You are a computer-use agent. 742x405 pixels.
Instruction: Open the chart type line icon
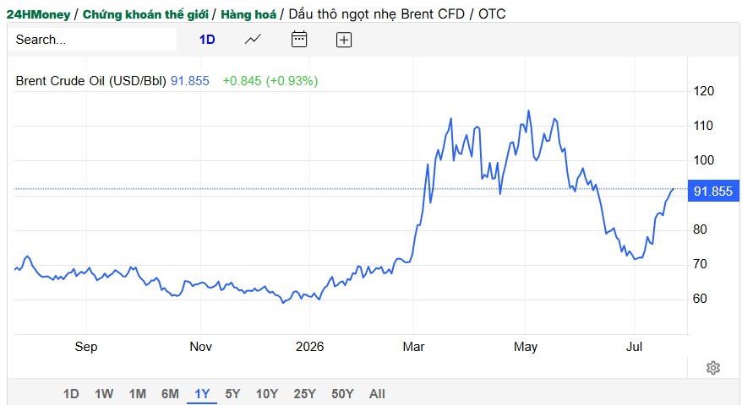[x=253, y=39]
